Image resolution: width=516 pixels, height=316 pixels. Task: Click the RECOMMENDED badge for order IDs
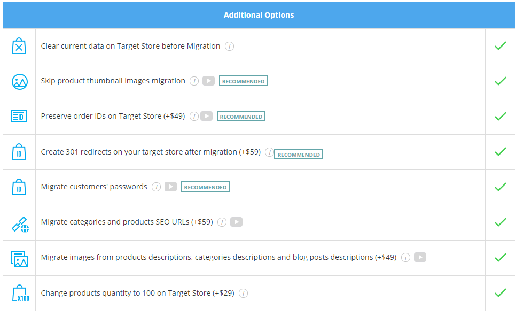[241, 116]
